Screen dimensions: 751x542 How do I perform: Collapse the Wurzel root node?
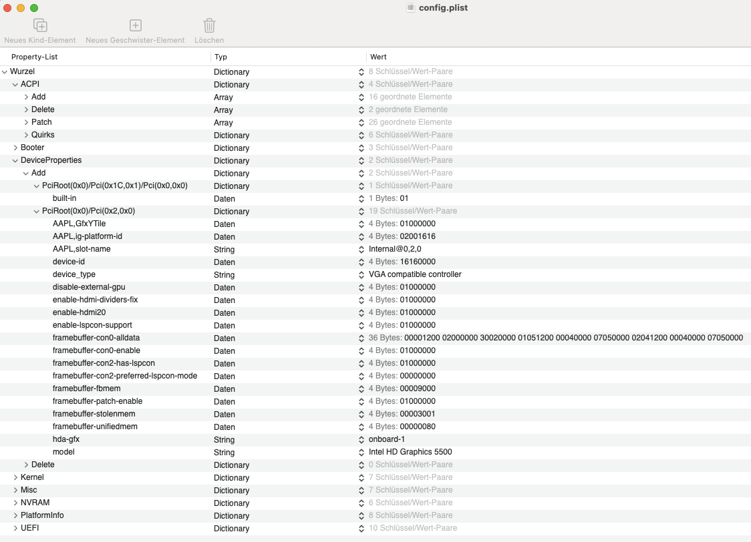click(5, 72)
